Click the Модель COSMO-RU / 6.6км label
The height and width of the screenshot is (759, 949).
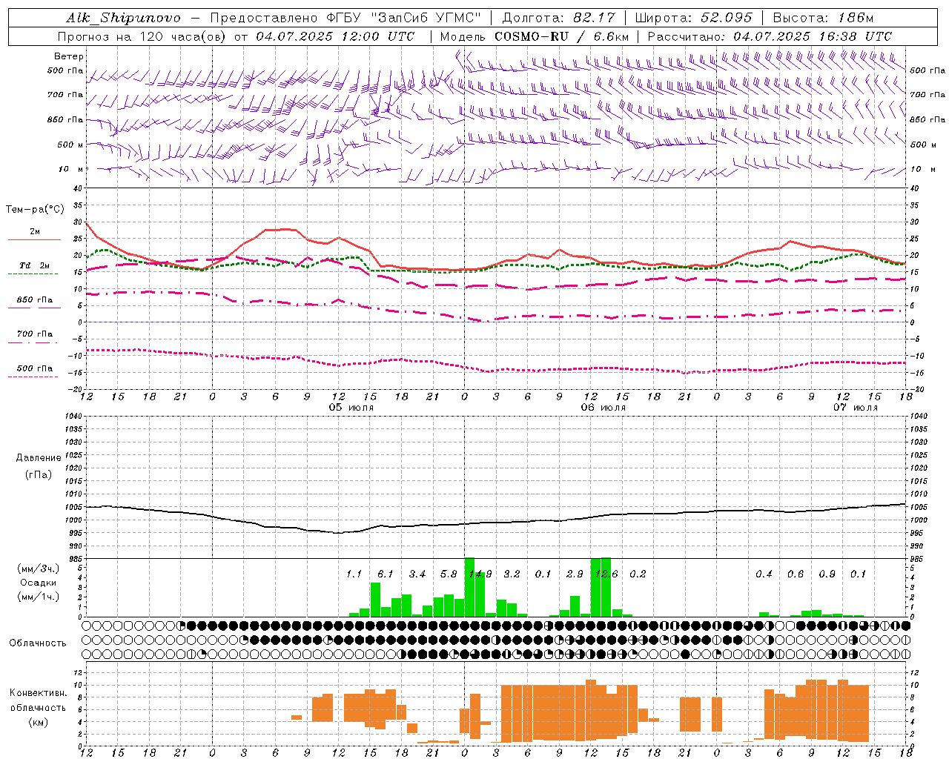[535, 36]
